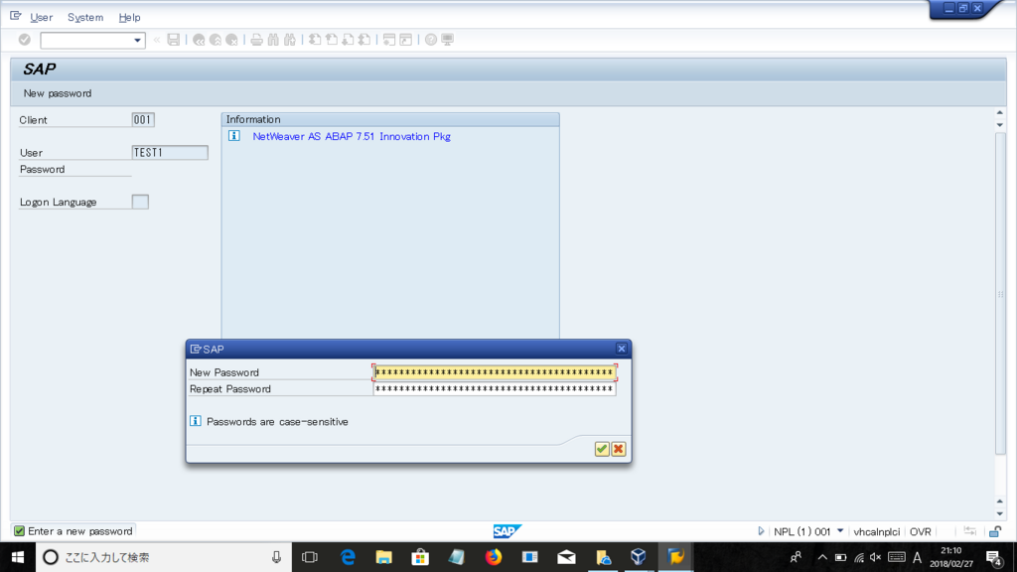This screenshot has width=1017, height=572.
Task: Focus the New Password field
Action: [495, 372]
